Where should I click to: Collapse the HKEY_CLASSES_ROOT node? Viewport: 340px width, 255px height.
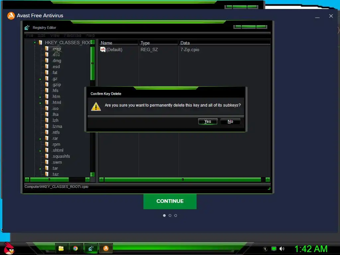point(35,42)
